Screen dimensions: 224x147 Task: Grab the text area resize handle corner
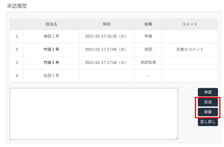pos(176,138)
